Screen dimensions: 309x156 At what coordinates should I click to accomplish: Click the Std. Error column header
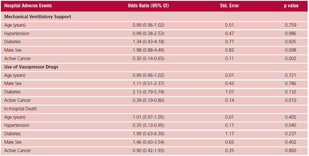230,6
